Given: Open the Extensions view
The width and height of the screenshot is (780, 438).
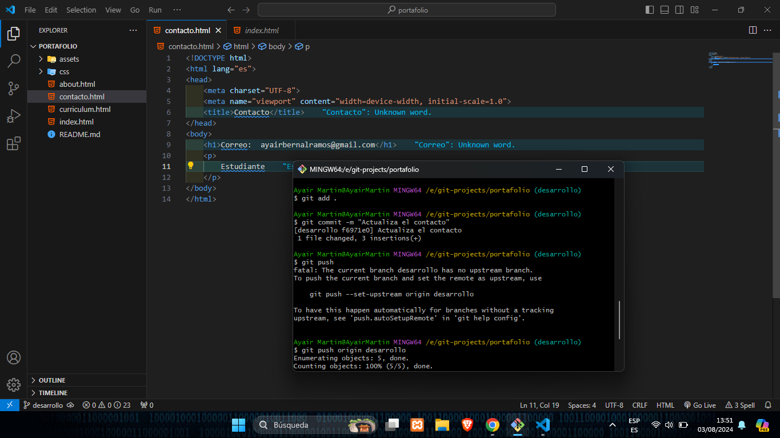Looking at the screenshot, I should pos(14,143).
